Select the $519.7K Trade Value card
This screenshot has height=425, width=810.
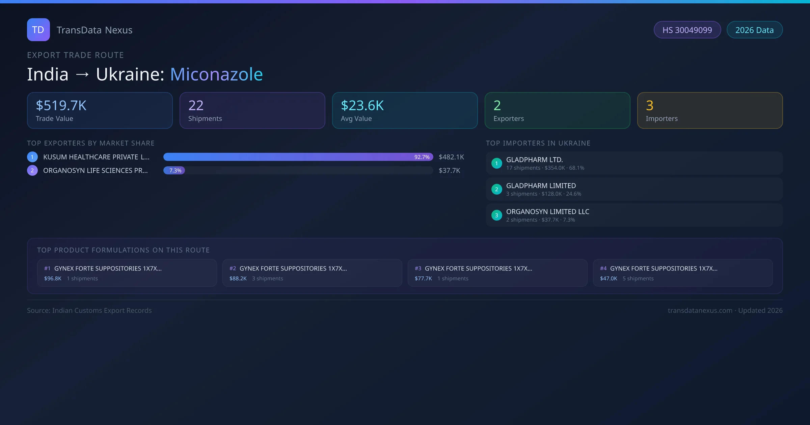pos(100,110)
